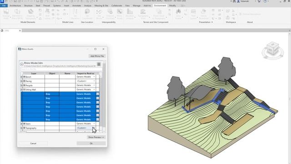Tick the checkbox in the last Brep row
The height and width of the screenshot is (164, 291).
(x=98, y=119)
